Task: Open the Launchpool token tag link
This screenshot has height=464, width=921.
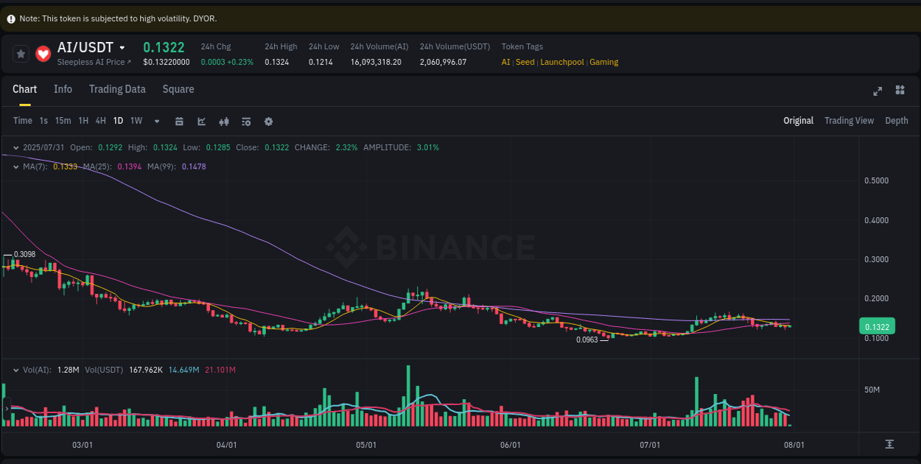Action: coord(561,62)
